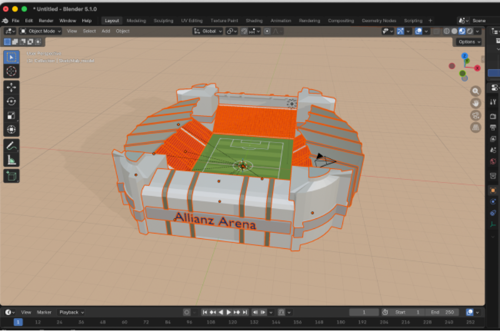Switch to solid shading mode
This screenshot has height=331, width=500.
[x=454, y=31]
